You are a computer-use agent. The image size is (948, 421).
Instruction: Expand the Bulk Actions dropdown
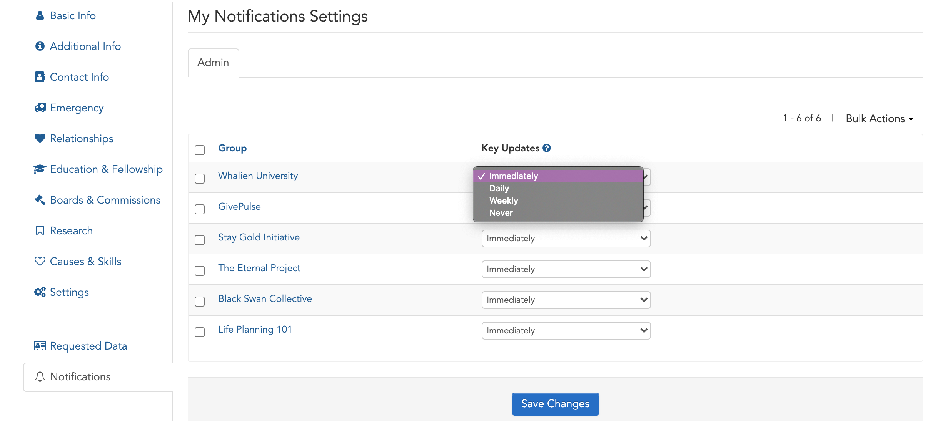(880, 118)
